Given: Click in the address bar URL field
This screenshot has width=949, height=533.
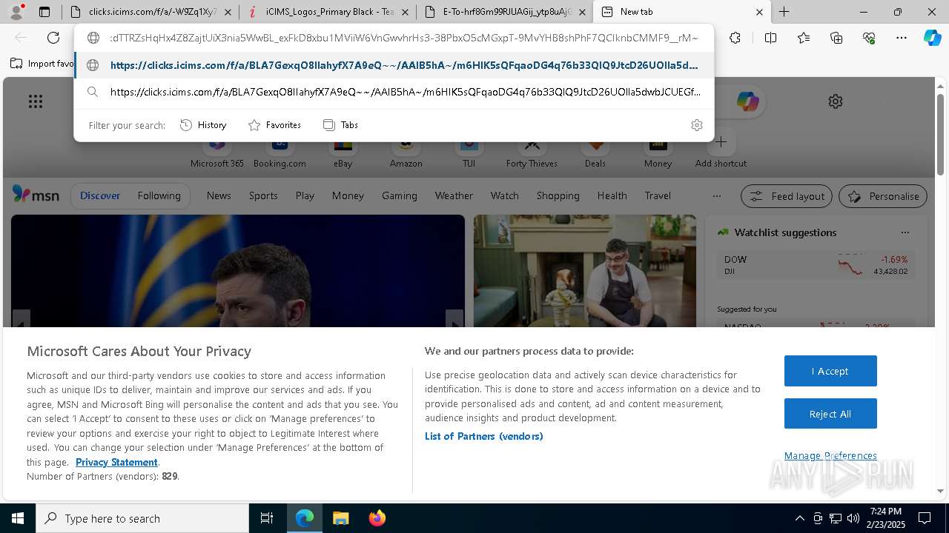Looking at the screenshot, I should (x=403, y=38).
